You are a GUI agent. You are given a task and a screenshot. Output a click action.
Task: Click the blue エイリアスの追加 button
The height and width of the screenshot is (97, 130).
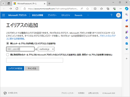coord(15,68)
